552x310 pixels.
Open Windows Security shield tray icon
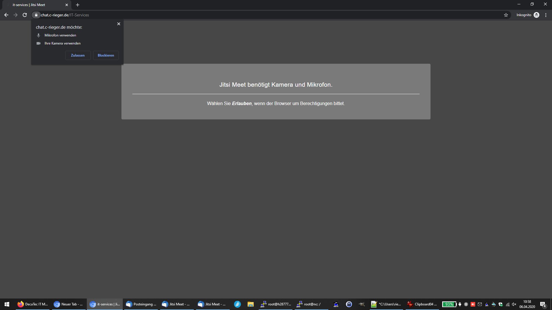pyautogui.click(x=501, y=304)
